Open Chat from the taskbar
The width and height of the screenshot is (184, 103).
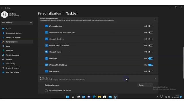tap(89, 97)
